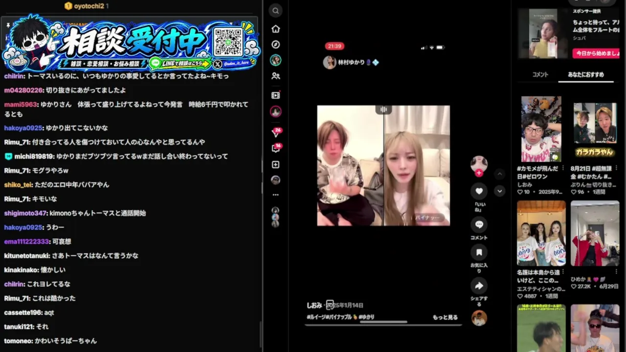Open the Friends icon in sidebar
This screenshot has height=352, width=626.
coord(276,76)
